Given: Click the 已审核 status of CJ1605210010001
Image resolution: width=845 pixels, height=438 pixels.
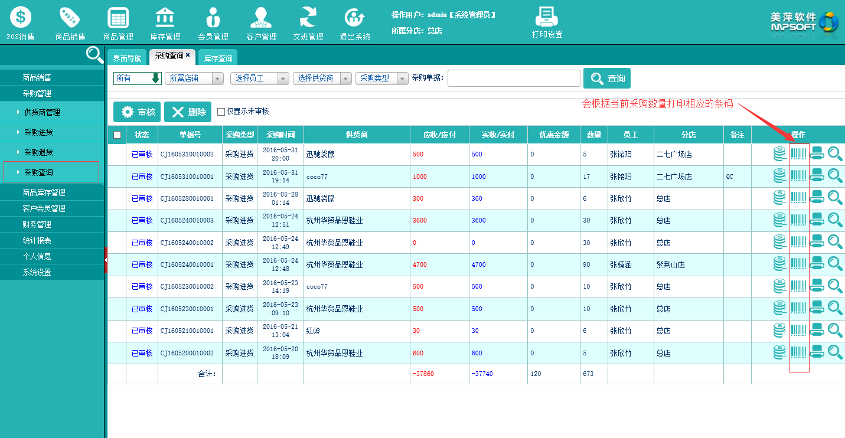Looking at the screenshot, I should coord(142,331).
